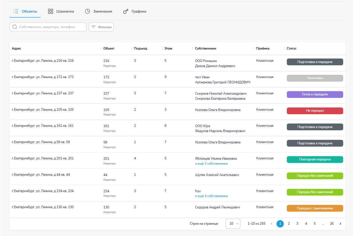Go to next page with right chevron
Viewport: 353px width, 236px height.
(340, 224)
